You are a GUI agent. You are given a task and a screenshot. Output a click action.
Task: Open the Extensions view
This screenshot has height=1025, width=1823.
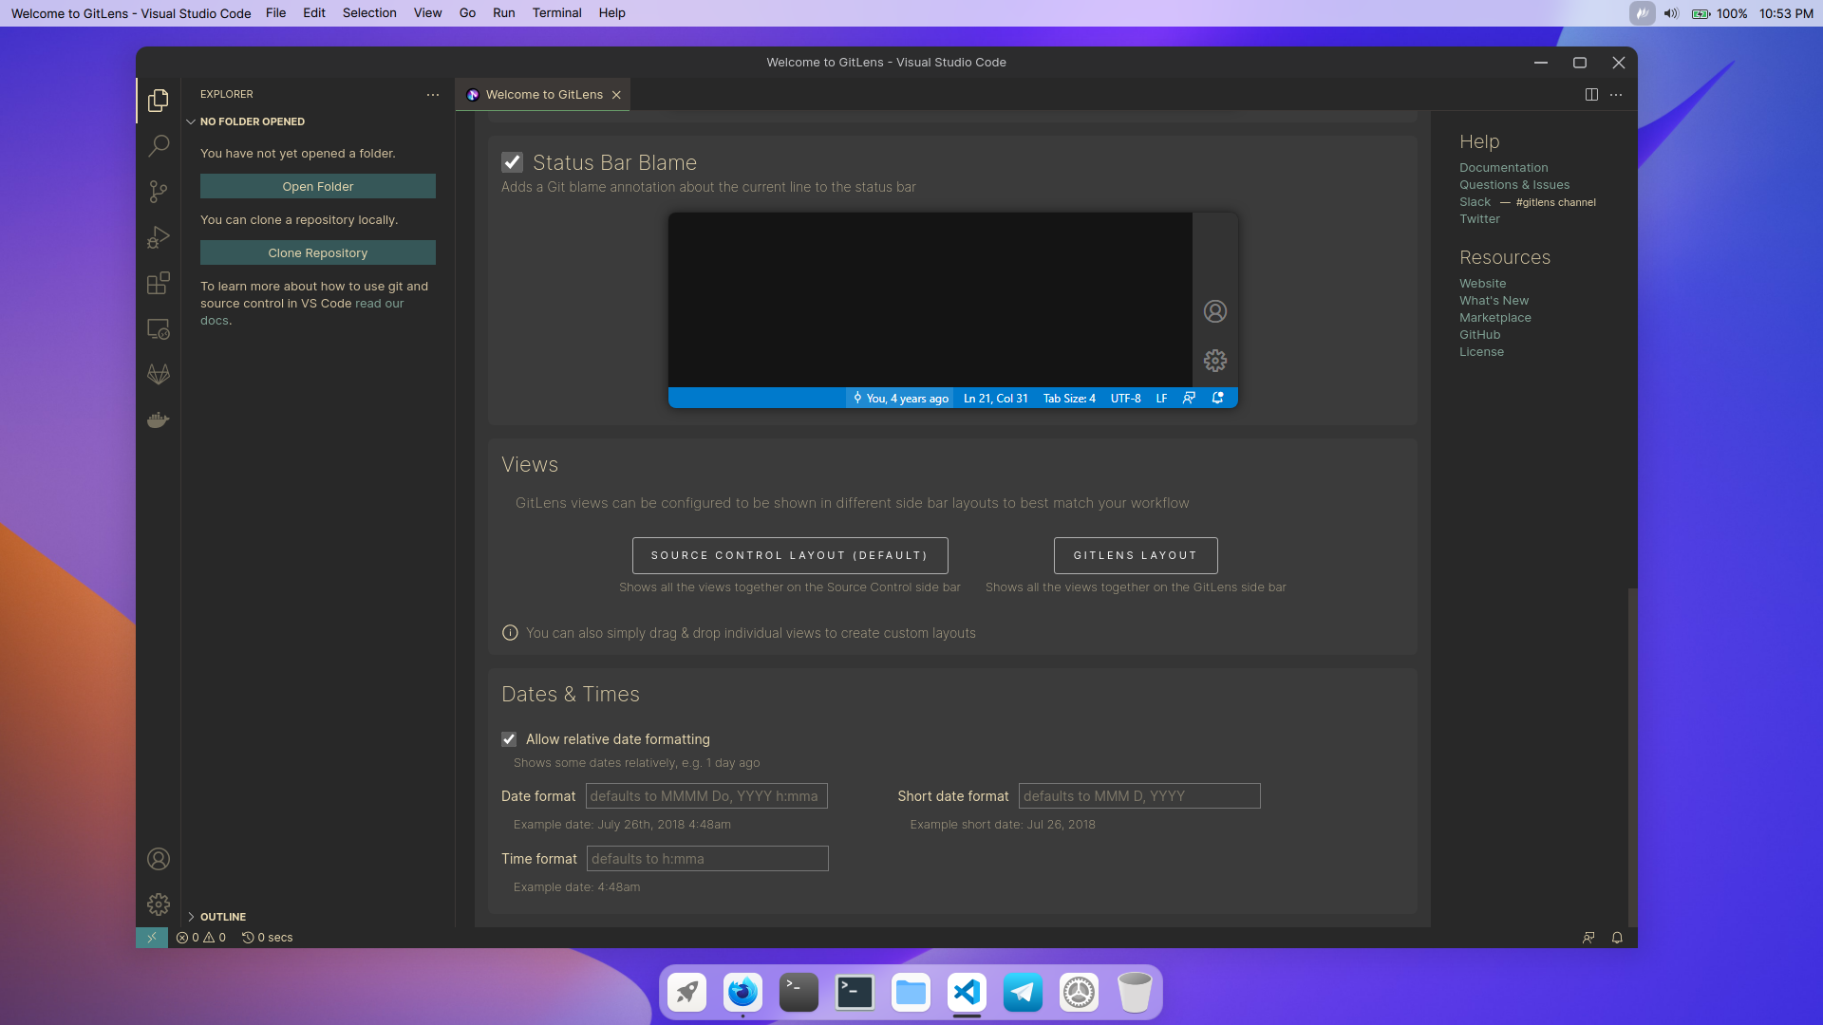158,282
